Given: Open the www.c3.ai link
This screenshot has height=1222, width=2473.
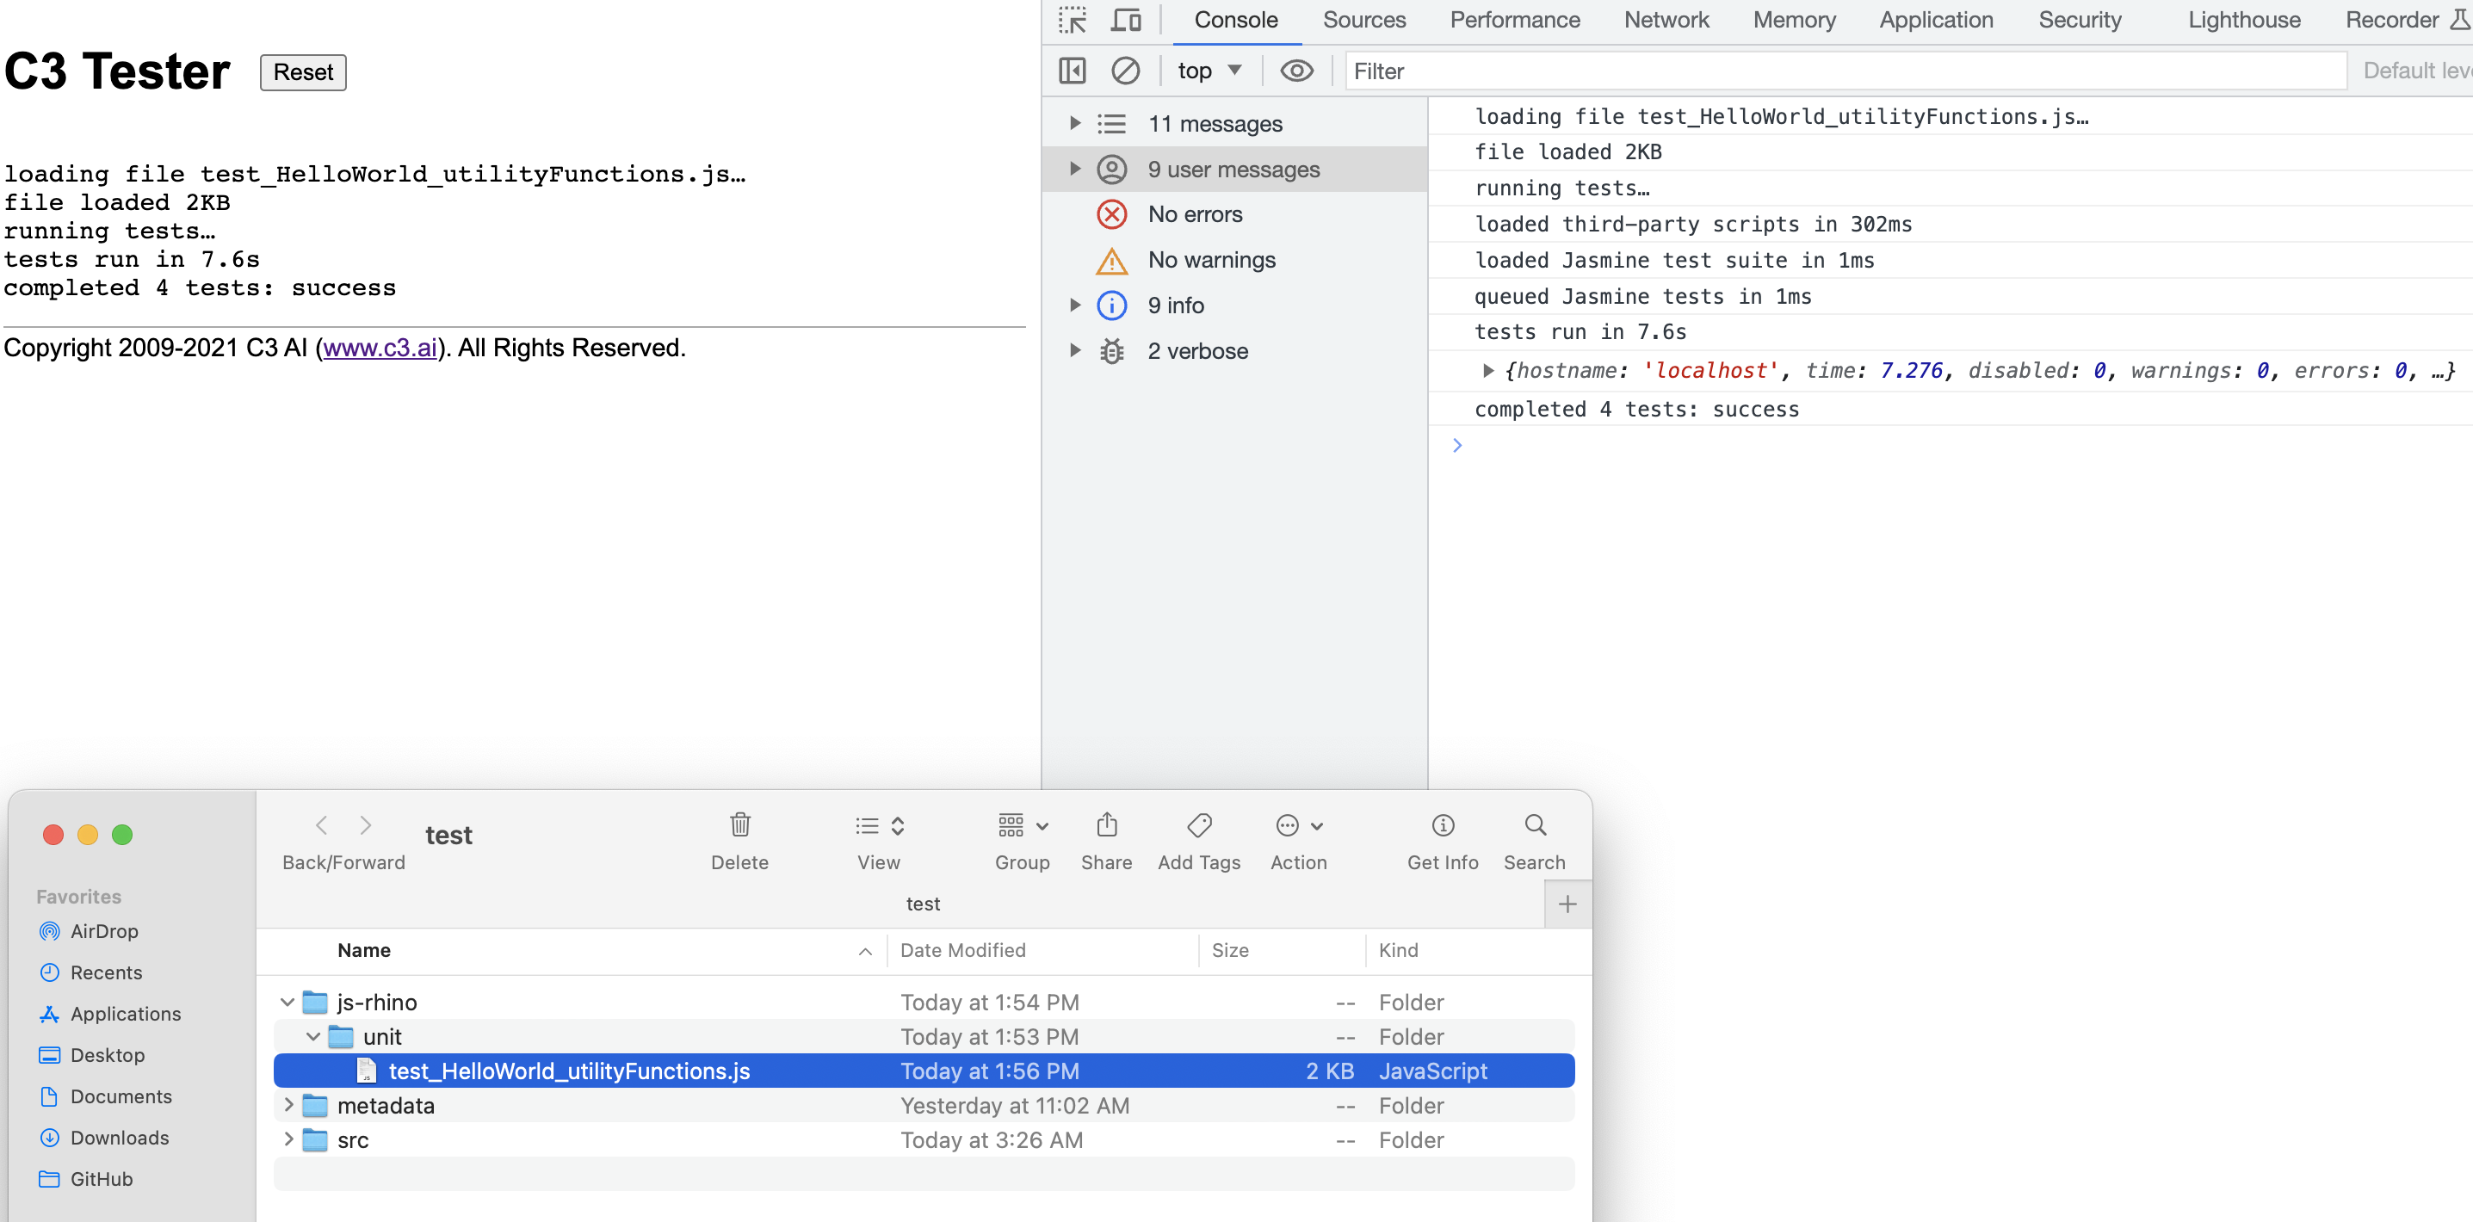Looking at the screenshot, I should click(x=380, y=348).
